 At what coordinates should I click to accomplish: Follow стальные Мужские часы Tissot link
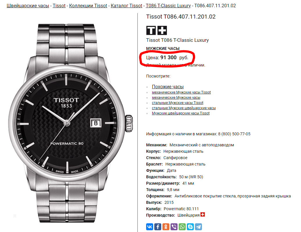[178, 103]
